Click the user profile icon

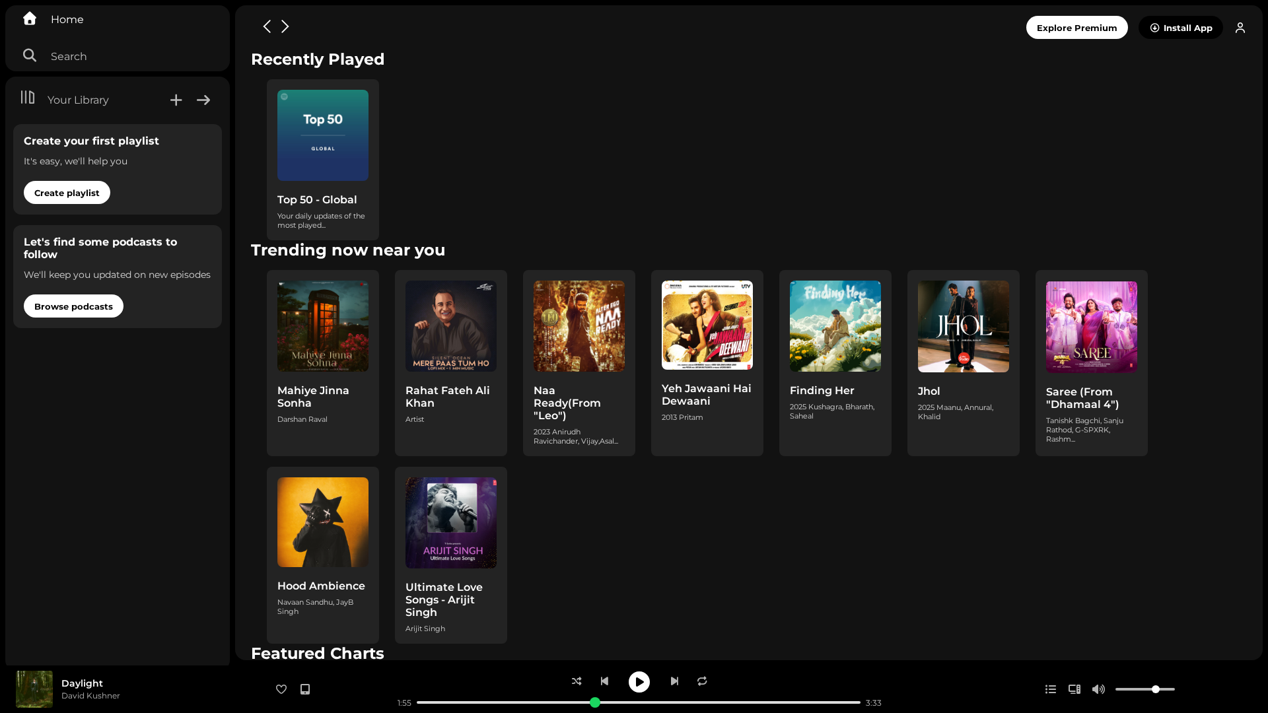pos(1240,28)
